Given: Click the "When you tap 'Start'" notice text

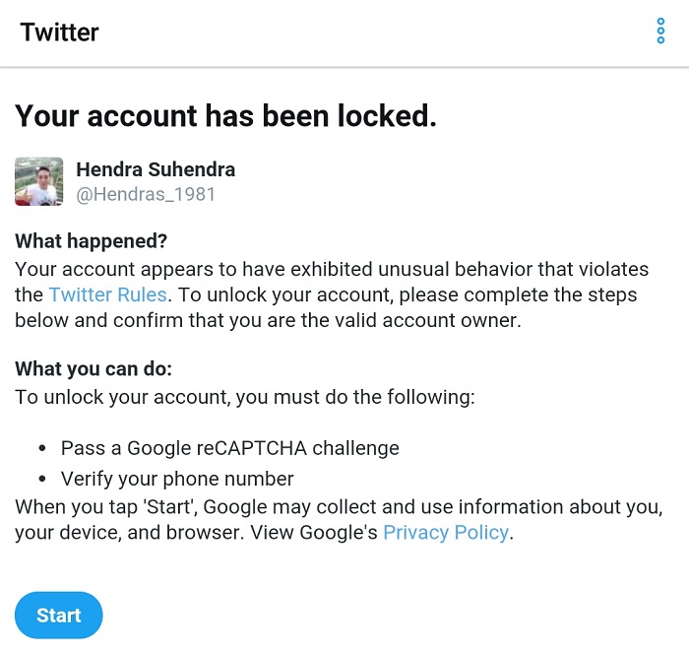Looking at the screenshot, I should click(x=335, y=507).
